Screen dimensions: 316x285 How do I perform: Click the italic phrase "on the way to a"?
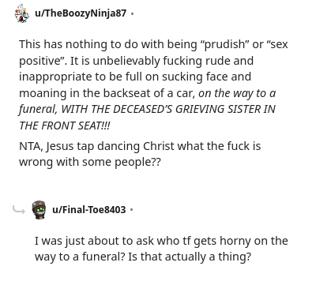pyautogui.click(x=237, y=93)
